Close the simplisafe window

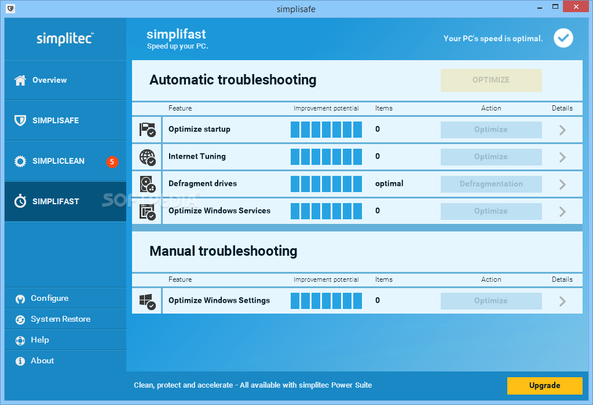[576, 7]
